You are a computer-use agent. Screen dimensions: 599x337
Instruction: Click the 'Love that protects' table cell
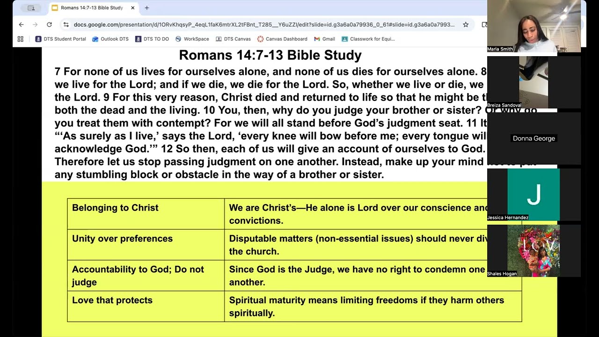tap(146, 306)
